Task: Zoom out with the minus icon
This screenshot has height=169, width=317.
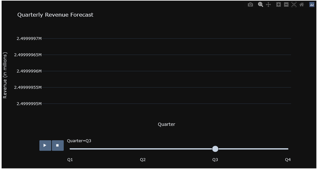Action: click(x=286, y=5)
